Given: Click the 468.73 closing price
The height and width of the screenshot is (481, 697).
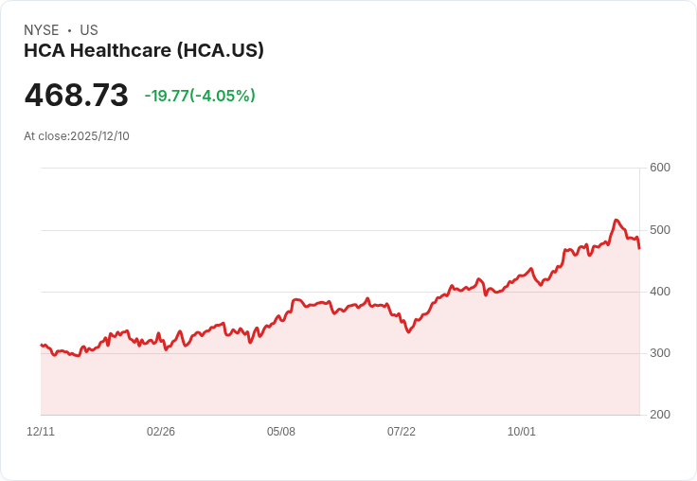Looking at the screenshot, I should [77, 96].
